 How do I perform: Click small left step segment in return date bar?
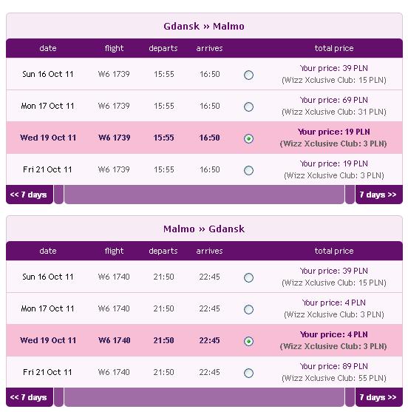tap(59, 397)
